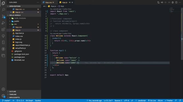Open the Accounts icon
The height and width of the screenshot is (102, 183).
(x=3, y=89)
